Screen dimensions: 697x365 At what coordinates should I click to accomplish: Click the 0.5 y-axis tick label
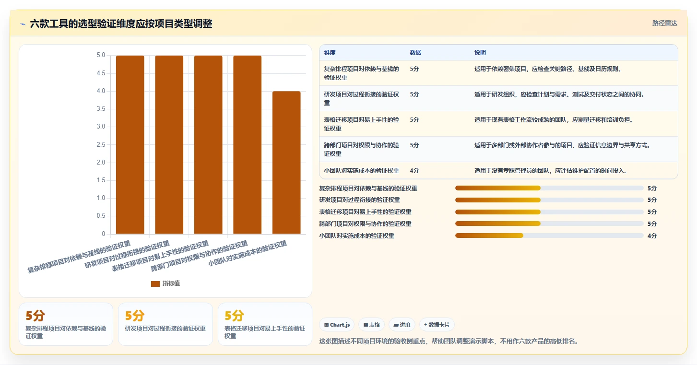pyautogui.click(x=101, y=216)
